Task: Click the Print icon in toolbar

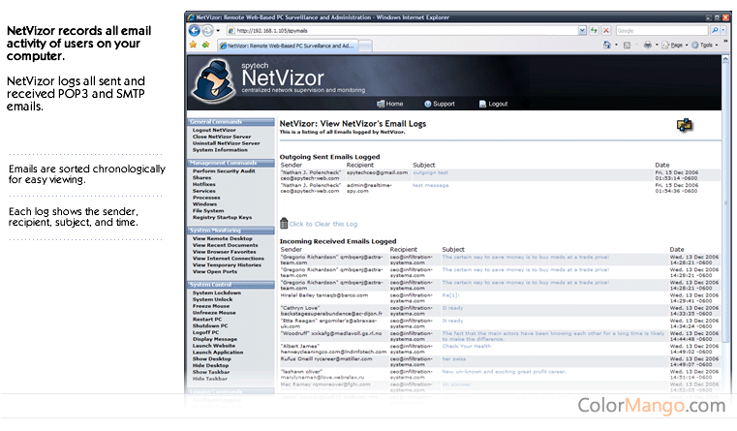Action: click(x=648, y=46)
